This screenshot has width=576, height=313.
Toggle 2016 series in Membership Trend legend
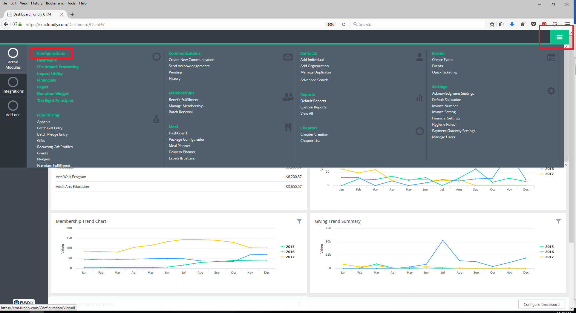pyautogui.click(x=287, y=252)
